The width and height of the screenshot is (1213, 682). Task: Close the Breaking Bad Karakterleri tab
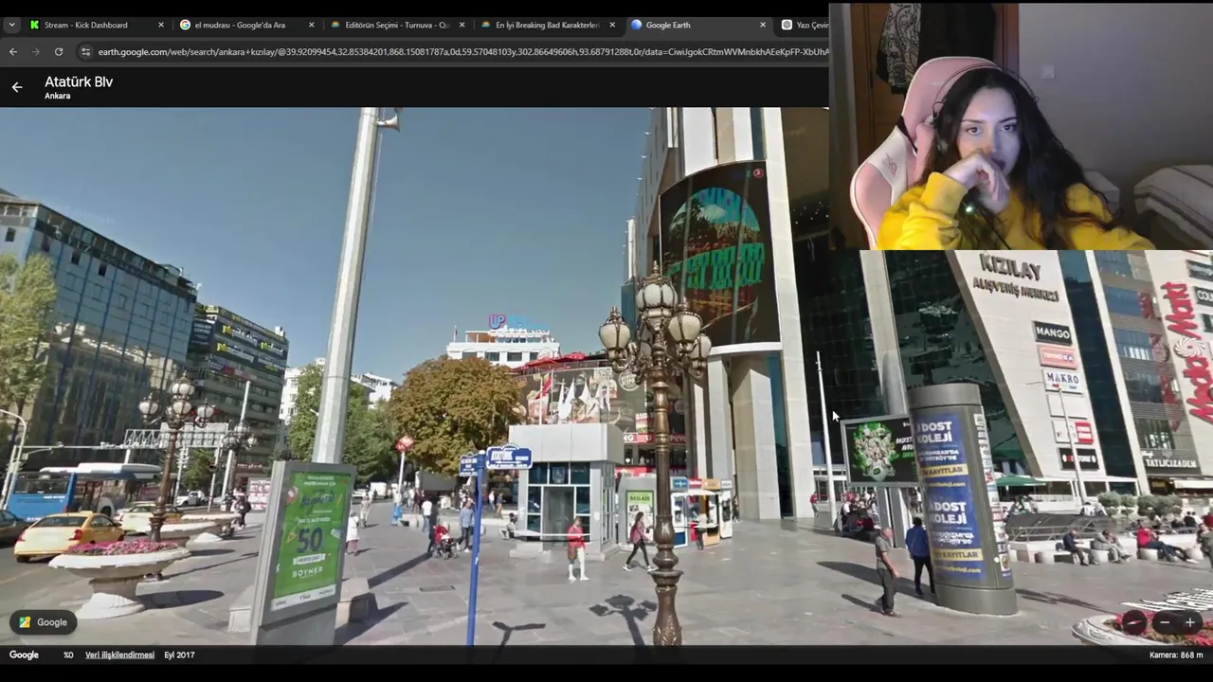point(612,25)
